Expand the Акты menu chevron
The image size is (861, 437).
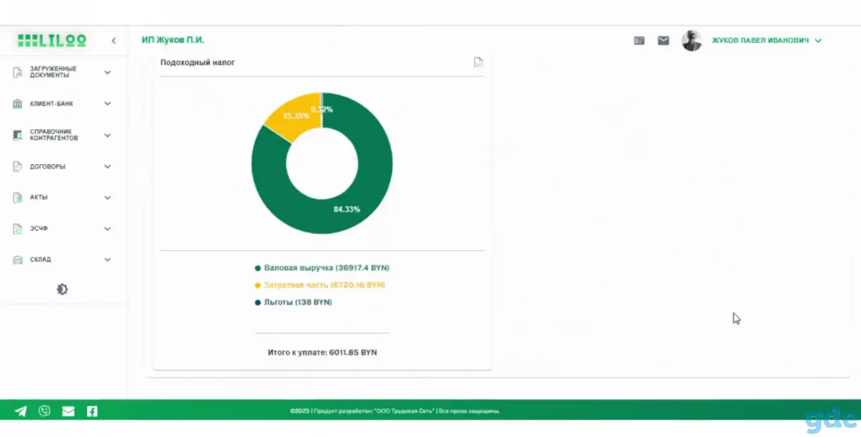(108, 198)
